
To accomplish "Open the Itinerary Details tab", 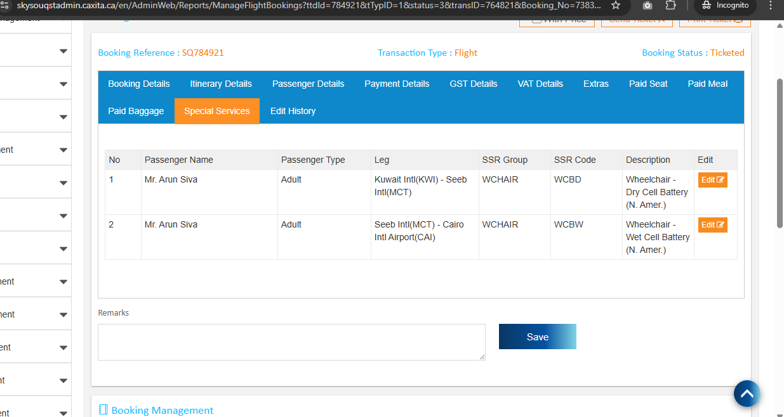I will [x=221, y=84].
